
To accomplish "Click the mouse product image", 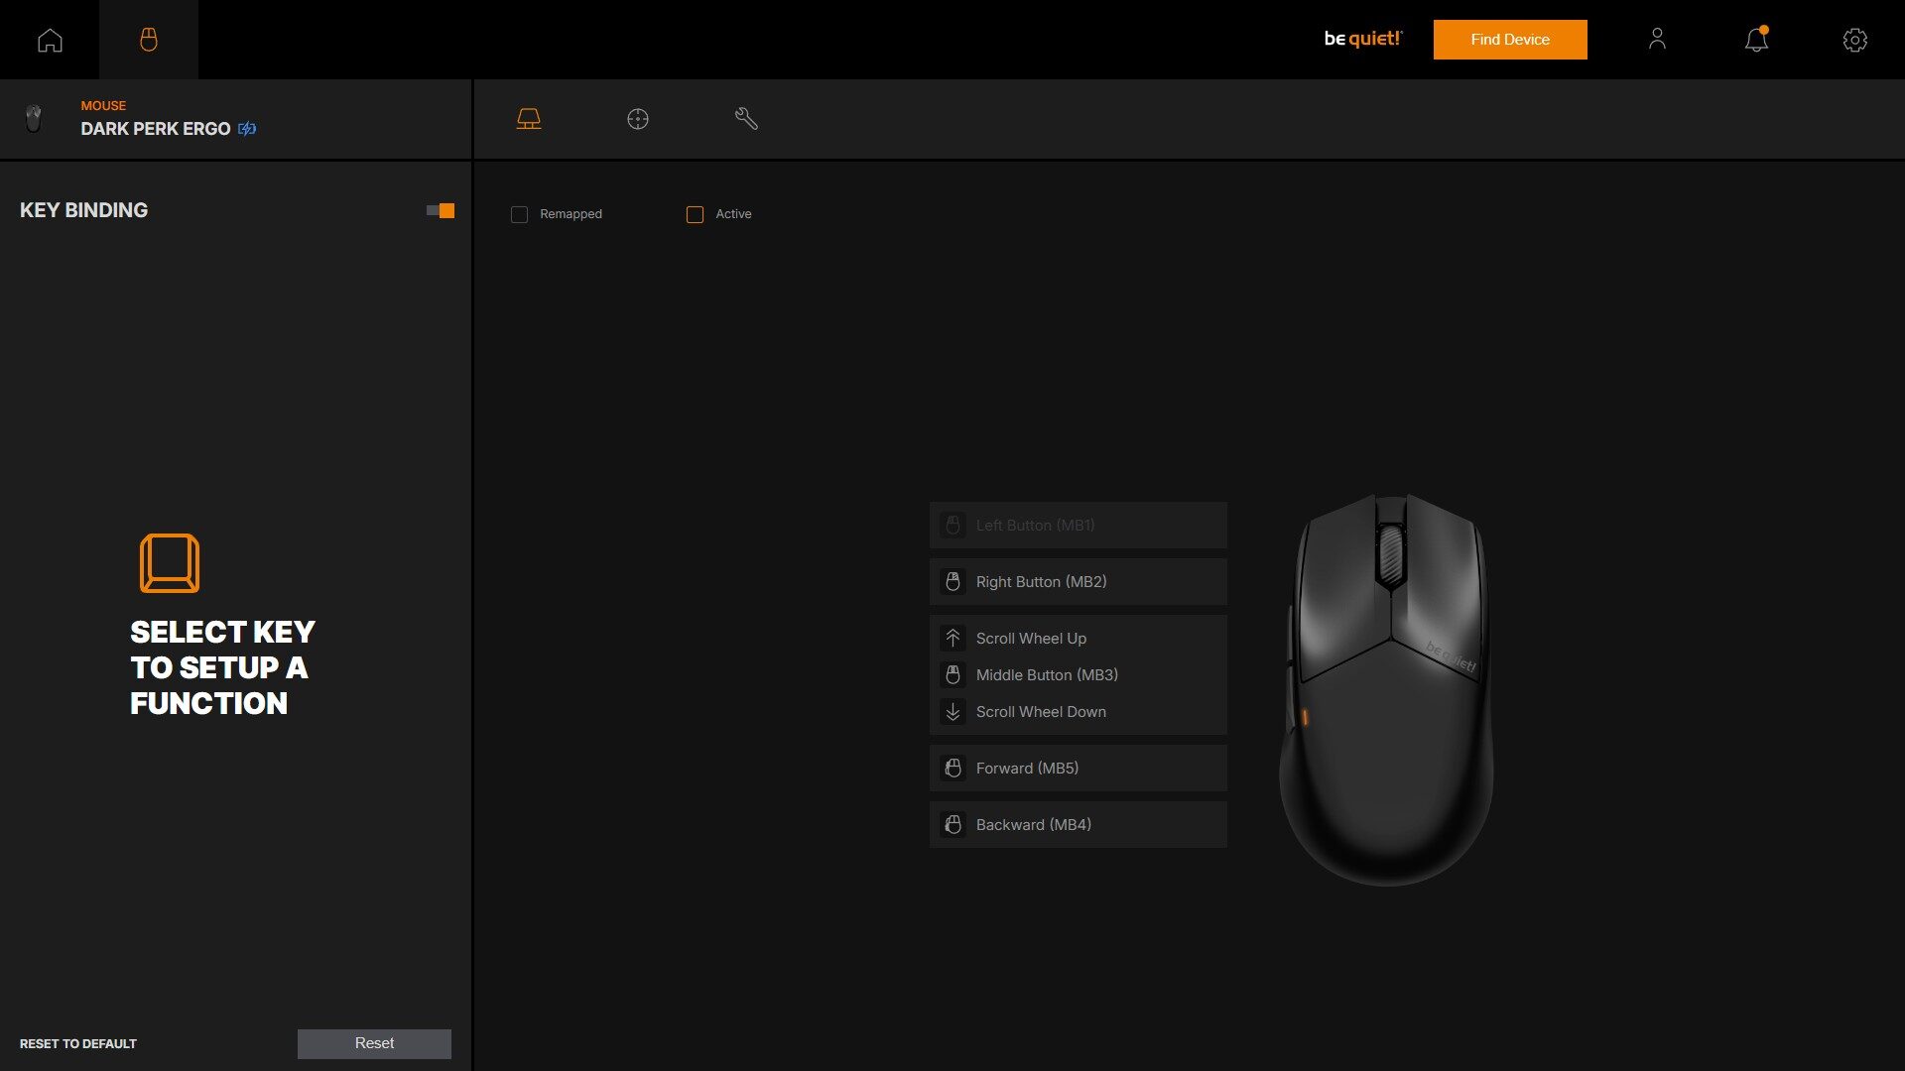I will [1386, 689].
